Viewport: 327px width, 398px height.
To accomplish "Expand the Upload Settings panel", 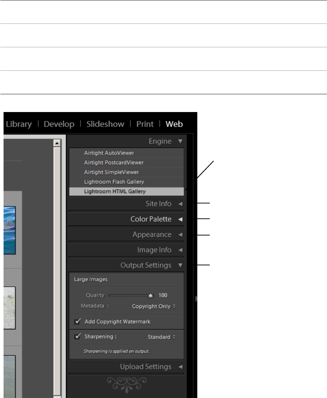I will point(180,367).
